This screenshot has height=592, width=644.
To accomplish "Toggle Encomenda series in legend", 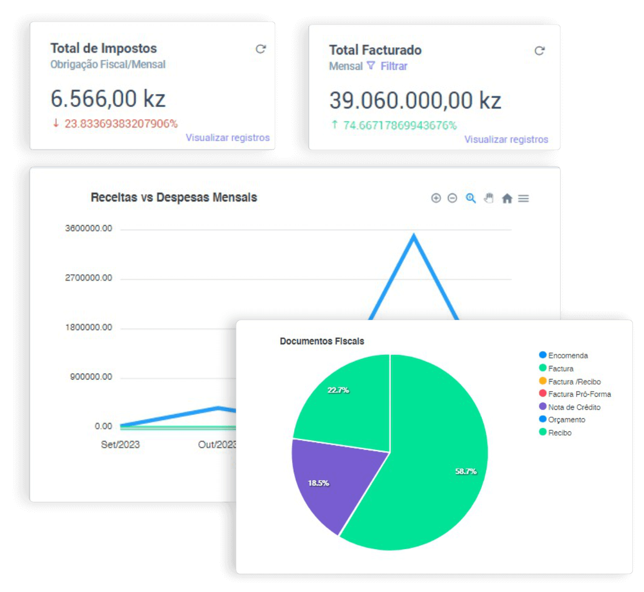I will coord(567,355).
